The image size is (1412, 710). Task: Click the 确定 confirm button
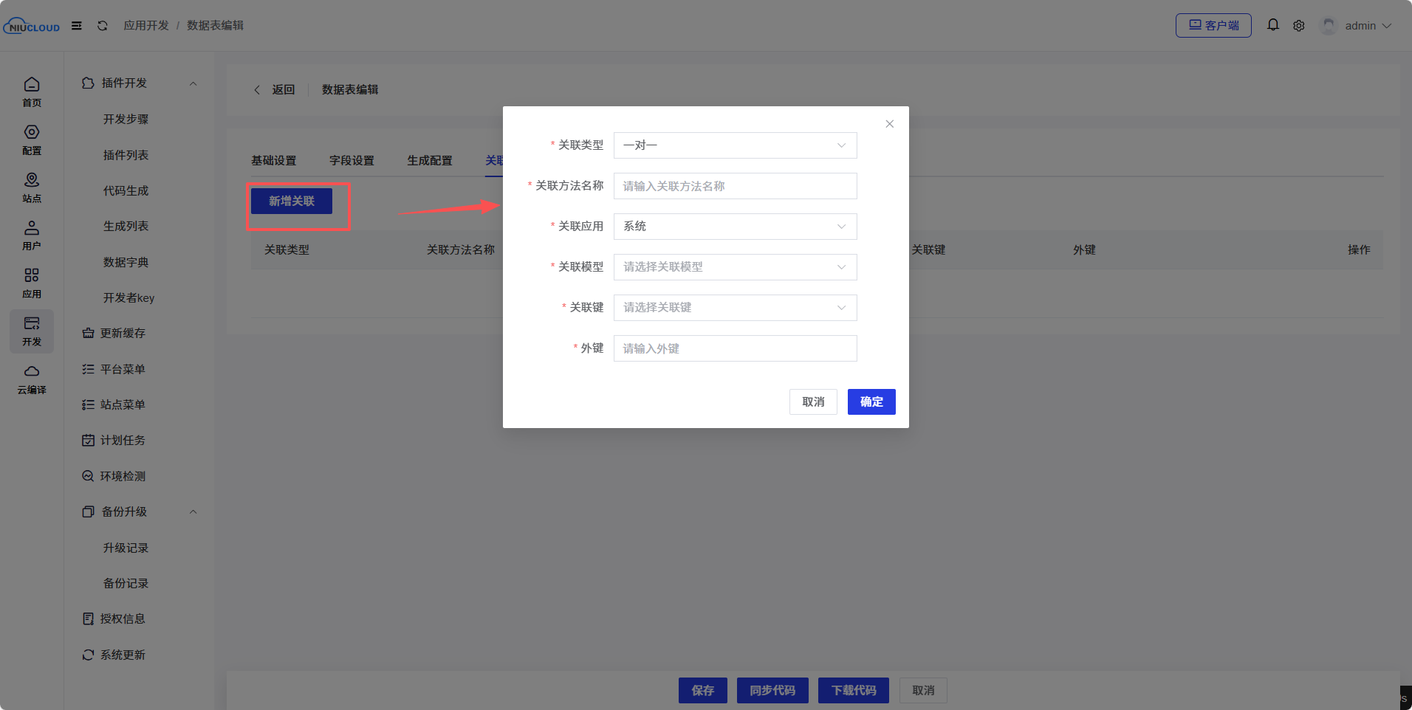(871, 402)
